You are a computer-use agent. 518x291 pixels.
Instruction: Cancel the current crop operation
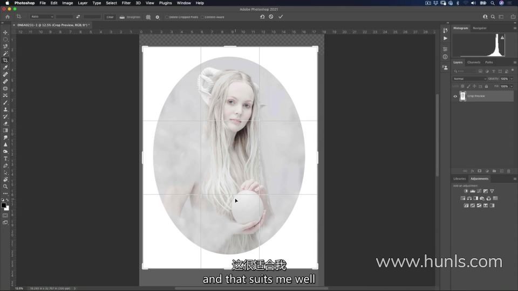click(271, 17)
